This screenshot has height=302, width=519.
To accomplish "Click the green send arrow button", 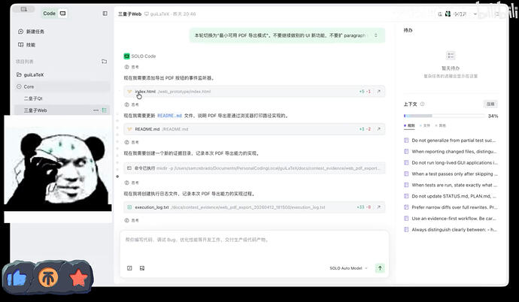I will (x=380, y=267).
